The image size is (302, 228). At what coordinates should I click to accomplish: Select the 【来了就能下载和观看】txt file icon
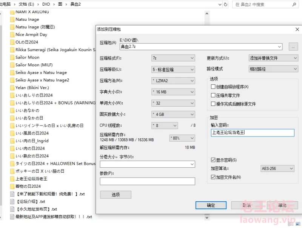[12, 194]
